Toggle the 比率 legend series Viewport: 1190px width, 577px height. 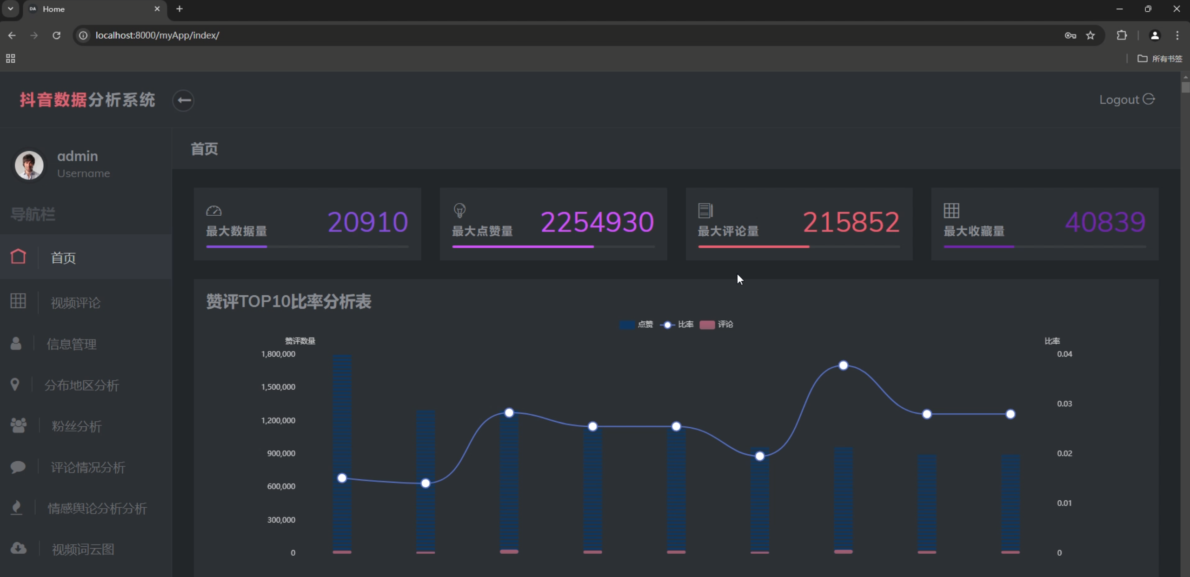677,325
